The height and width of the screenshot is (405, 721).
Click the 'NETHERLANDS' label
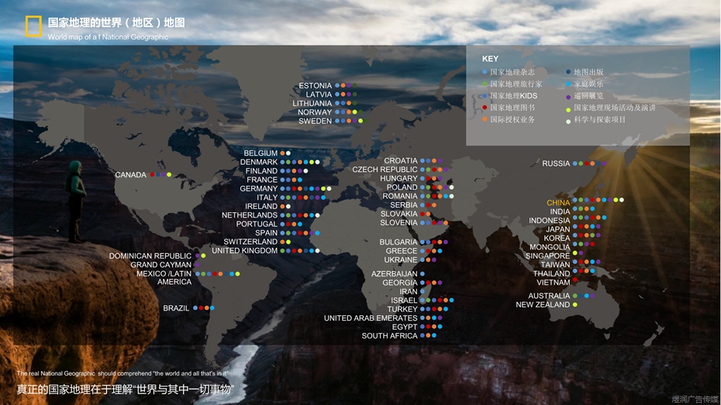(250, 215)
